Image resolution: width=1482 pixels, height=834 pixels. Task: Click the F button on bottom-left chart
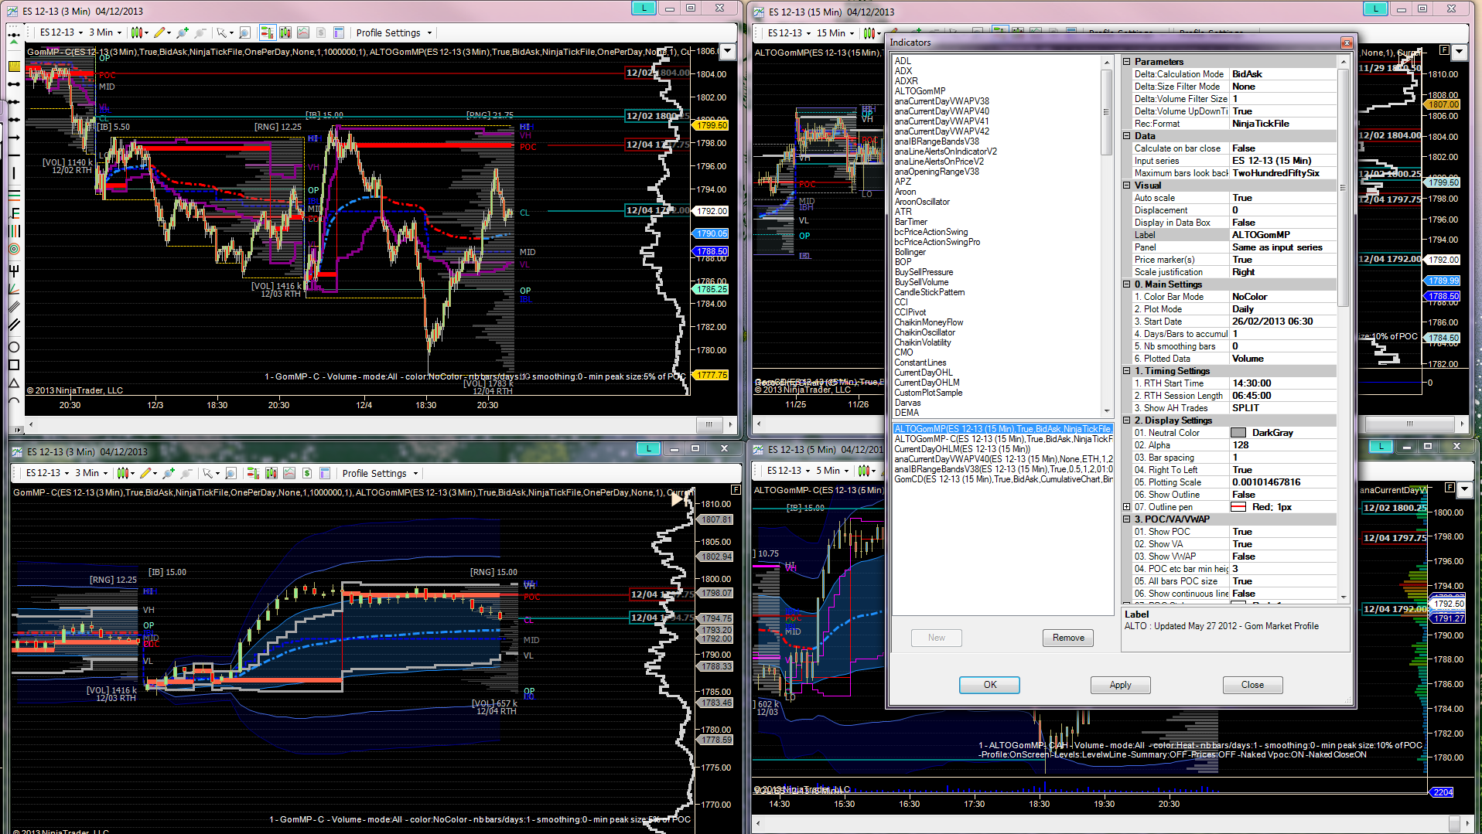click(x=736, y=490)
